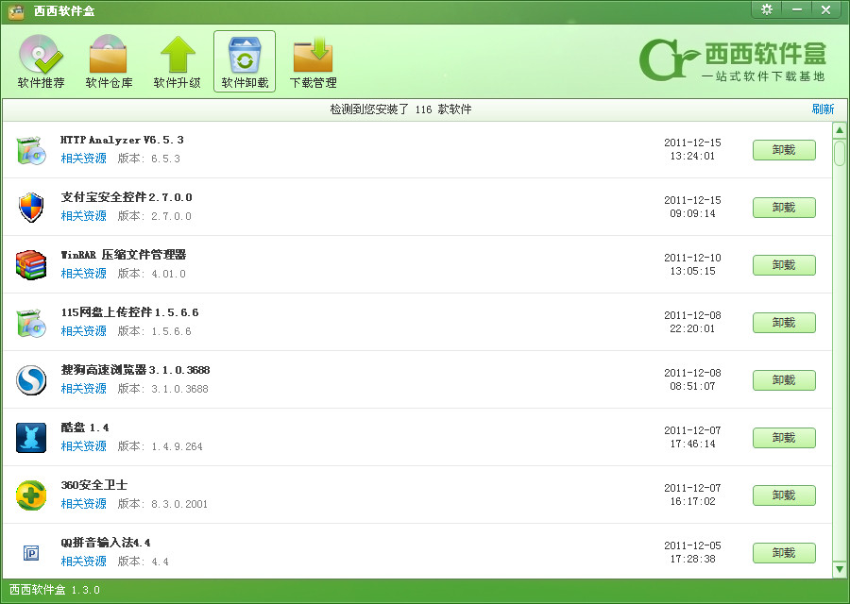The width and height of the screenshot is (850, 604).
Task: Click the vertical scrollbar thumb
Action: click(x=840, y=153)
